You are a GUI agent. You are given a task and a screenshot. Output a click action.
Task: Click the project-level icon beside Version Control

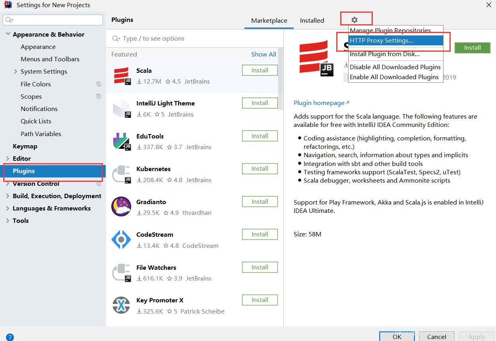click(99, 183)
